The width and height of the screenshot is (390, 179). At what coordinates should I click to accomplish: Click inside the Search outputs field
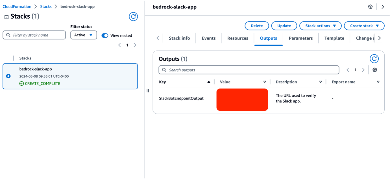[x=249, y=70]
